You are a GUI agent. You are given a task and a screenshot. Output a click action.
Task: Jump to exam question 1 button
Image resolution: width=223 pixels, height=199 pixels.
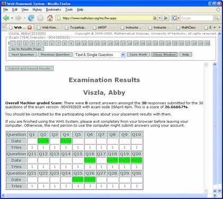click(19, 43)
